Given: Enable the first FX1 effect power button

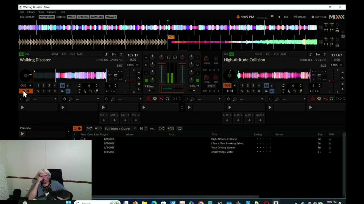Looking at the screenshot, I should point(22,99).
